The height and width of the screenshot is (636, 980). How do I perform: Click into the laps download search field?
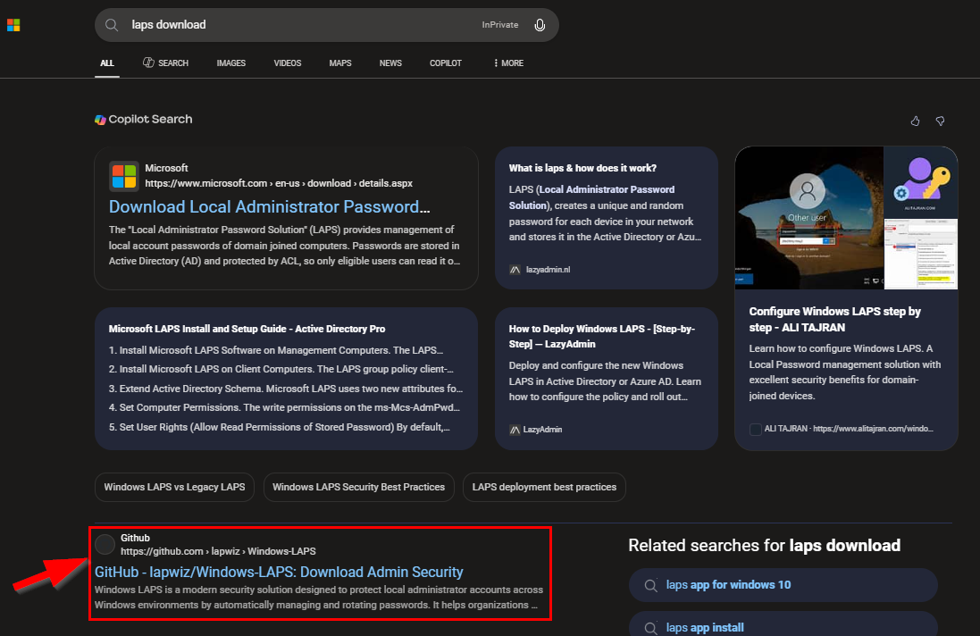[295, 25]
